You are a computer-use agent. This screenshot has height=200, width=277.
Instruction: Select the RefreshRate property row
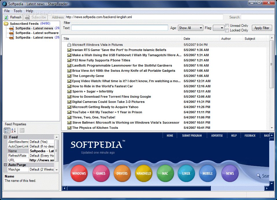point(31,156)
